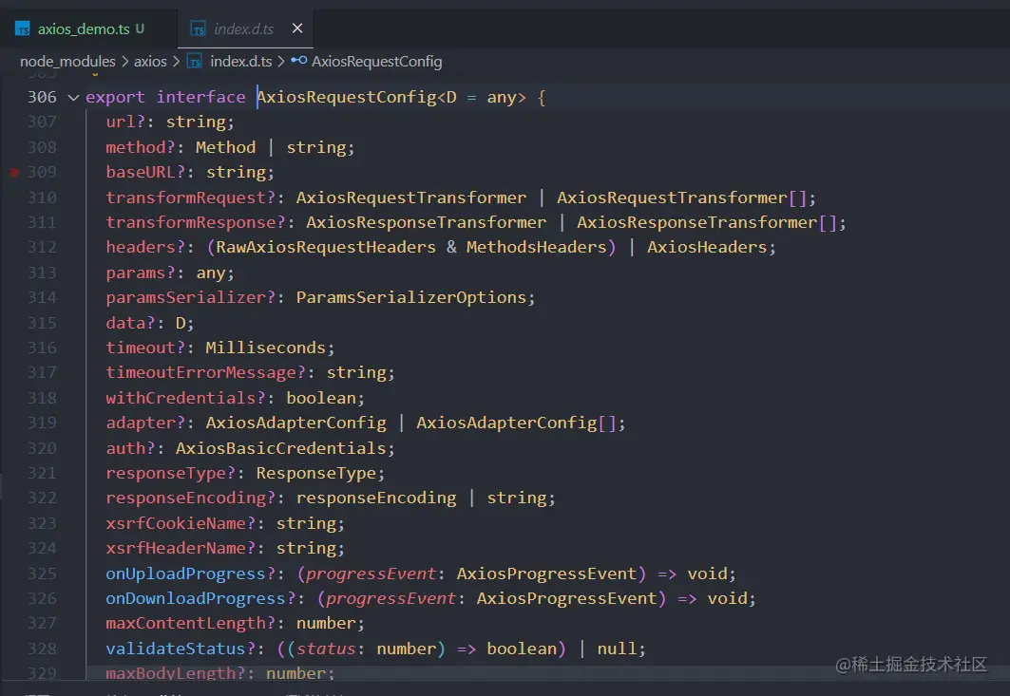
Task: Click progressEvent parameter on line 326
Action: point(391,598)
